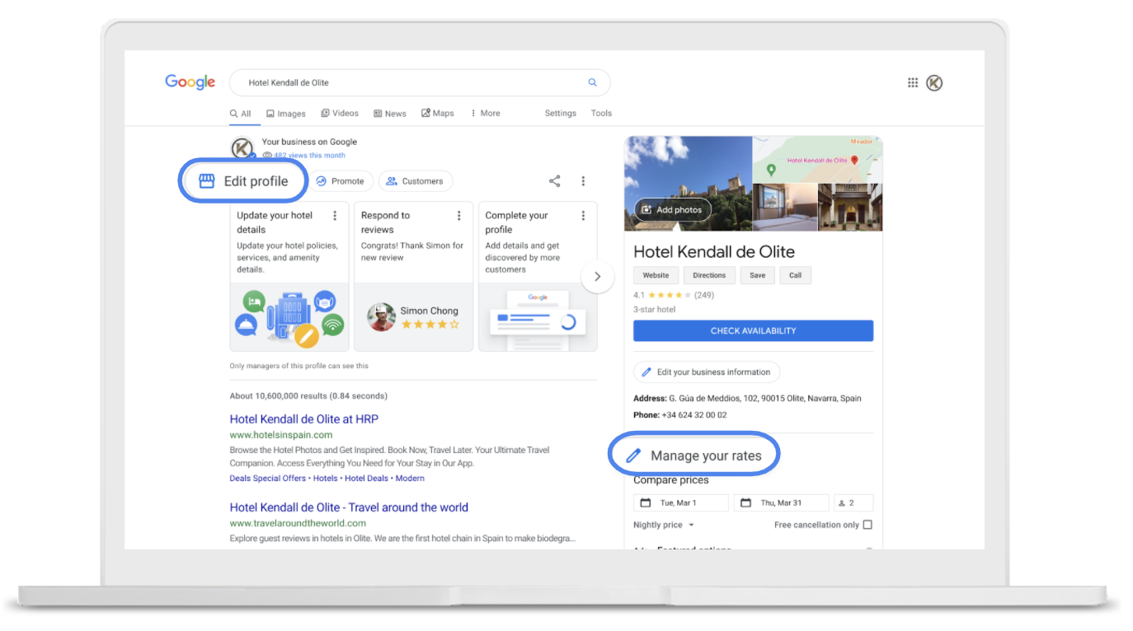Screen dimensions: 1133x631
Task: Share the business profile via share icon
Action: click(555, 181)
